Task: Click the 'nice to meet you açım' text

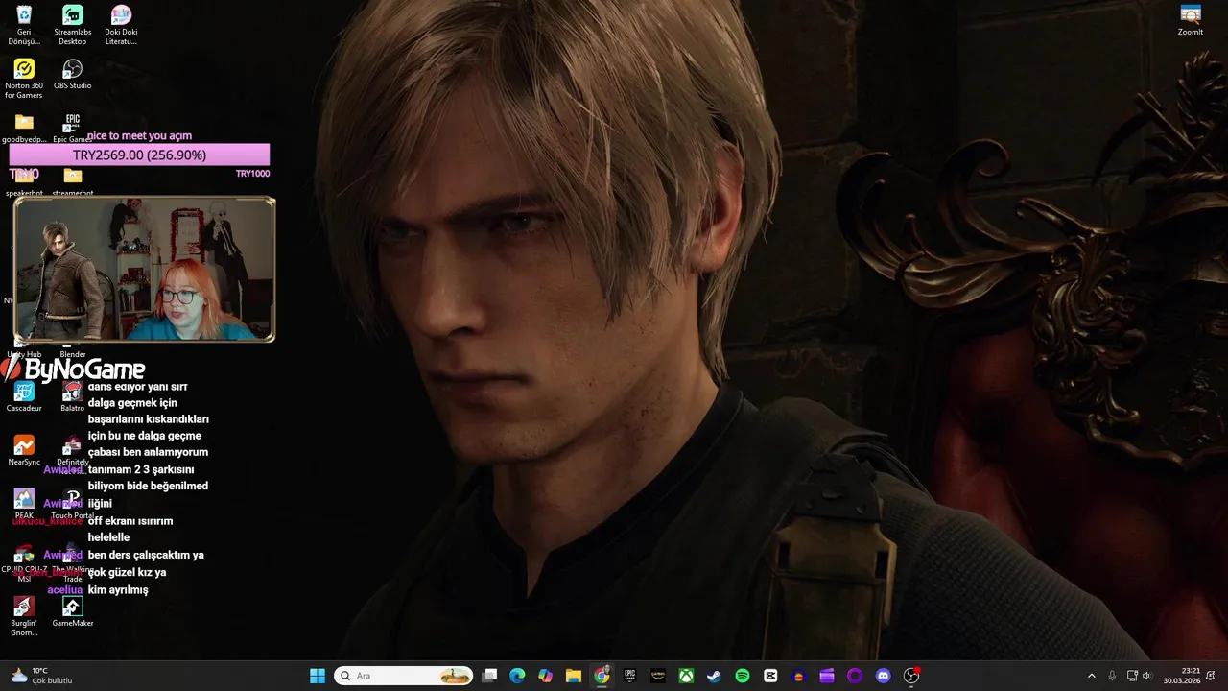Action: (x=139, y=136)
